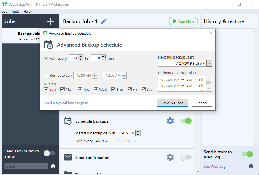259x175 pixels.
Task: Click the Schedule backups calendar icon
Action: tap(68, 121)
